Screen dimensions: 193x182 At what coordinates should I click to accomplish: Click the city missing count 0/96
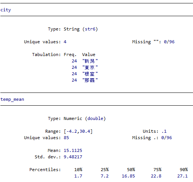169,42
